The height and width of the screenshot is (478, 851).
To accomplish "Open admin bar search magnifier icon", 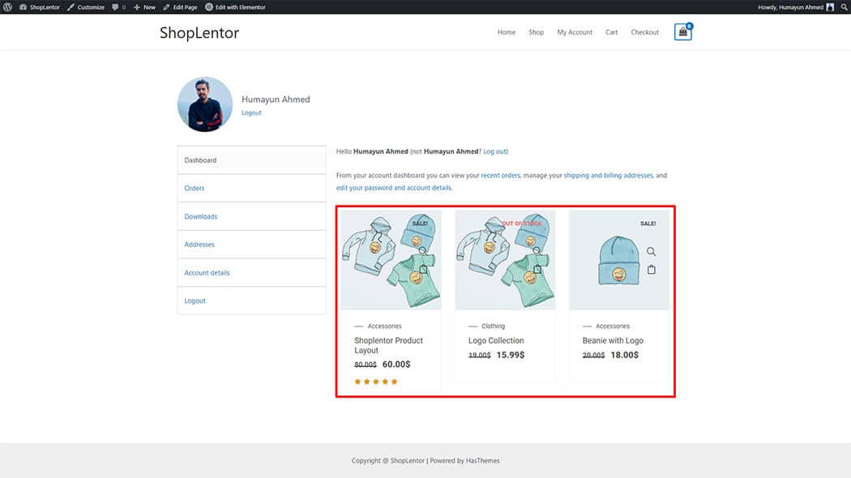I will point(844,7).
